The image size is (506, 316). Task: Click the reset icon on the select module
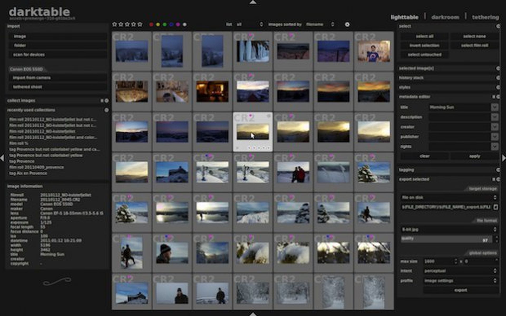[499, 26]
